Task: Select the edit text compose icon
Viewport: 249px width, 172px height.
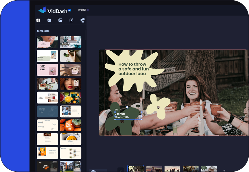Action: (x=71, y=20)
